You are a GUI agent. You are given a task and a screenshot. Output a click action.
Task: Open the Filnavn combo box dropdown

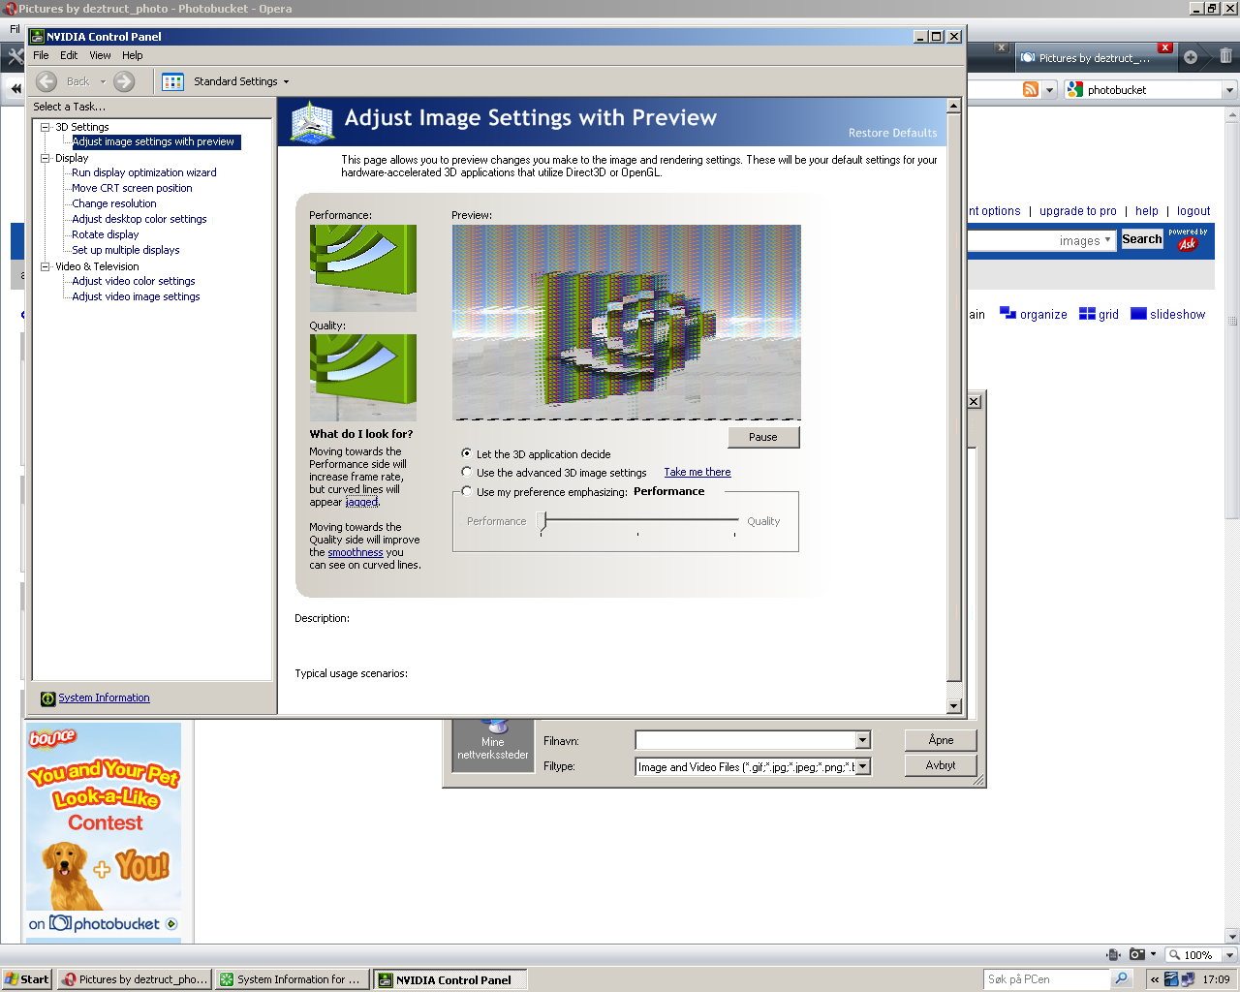tap(862, 740)
